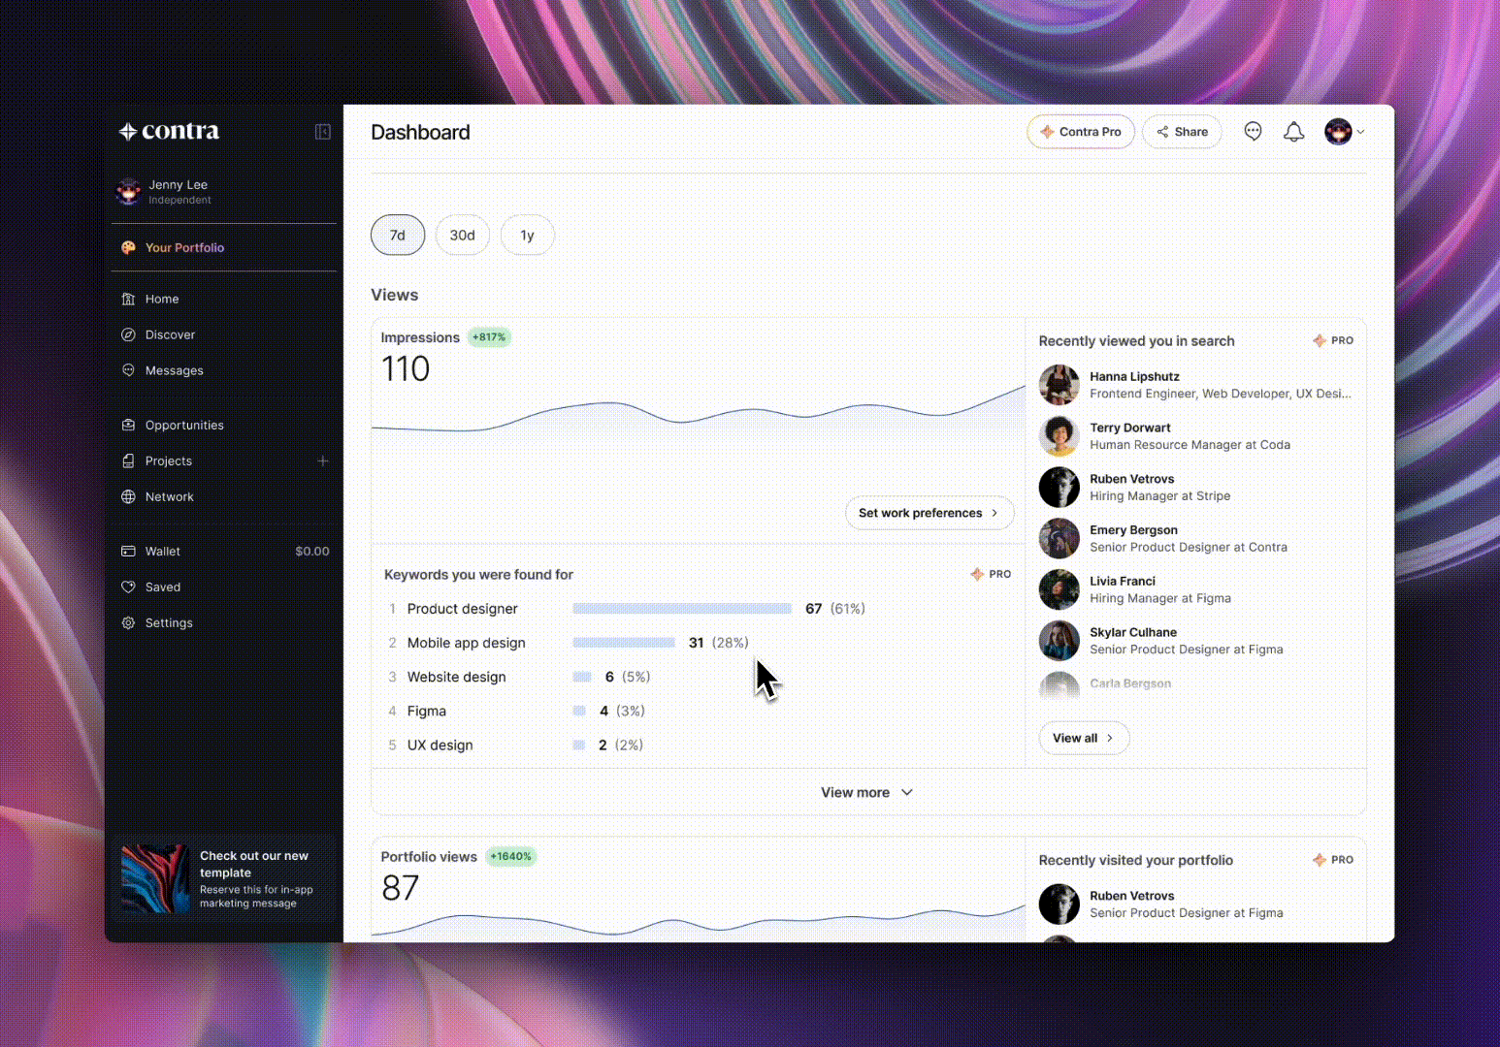This screenshot has height=1047, width=1500.
Task: Click Emery Bergson's avatar
Action: tap(1060, 539)
